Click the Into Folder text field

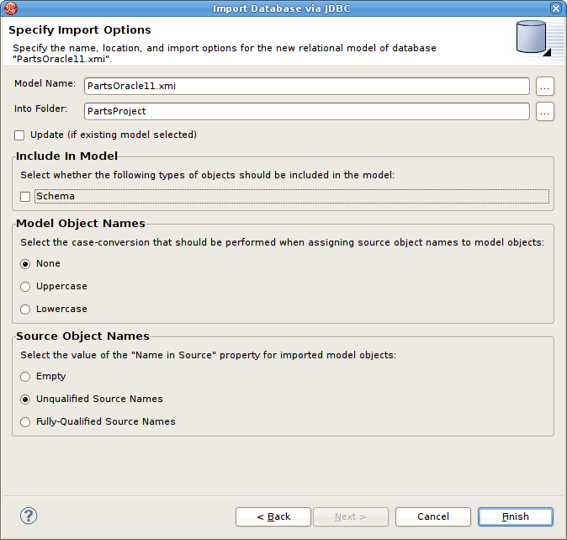tap(306, 111)
